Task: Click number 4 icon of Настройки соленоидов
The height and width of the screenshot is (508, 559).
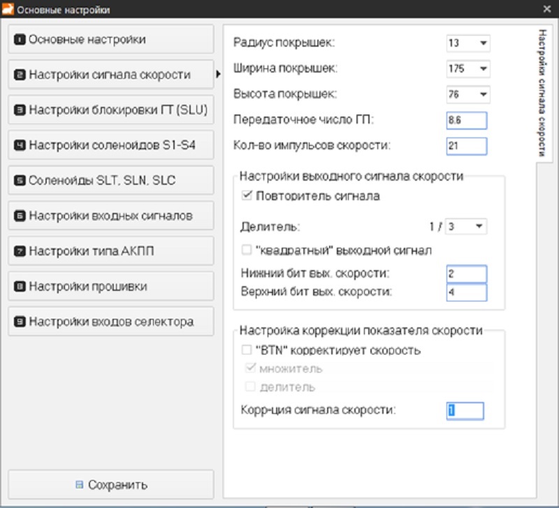Action: click(x=20, y=146)
